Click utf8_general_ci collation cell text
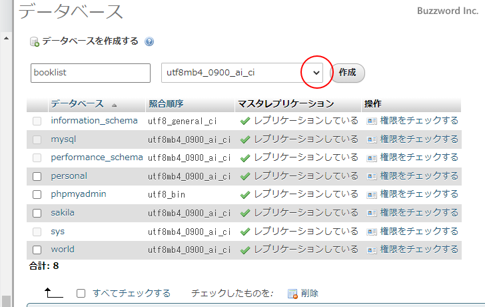 click(182, 121)
